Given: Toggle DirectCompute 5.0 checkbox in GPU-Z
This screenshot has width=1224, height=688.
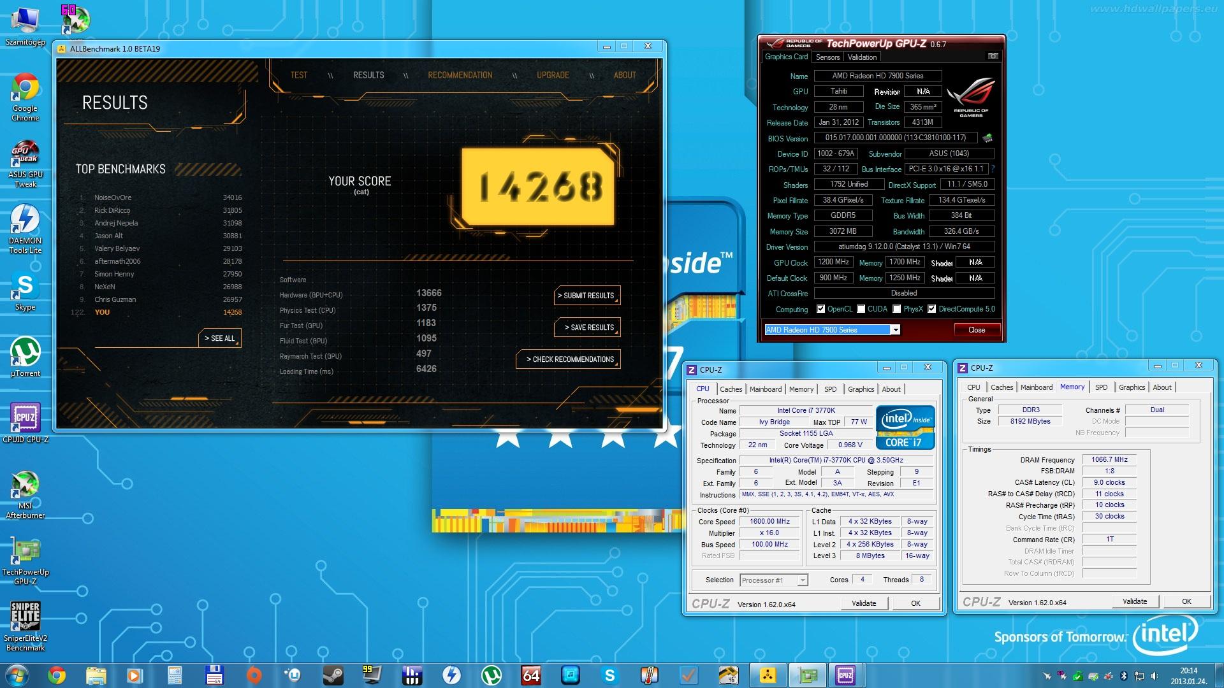Looking at the screenshot, I should tap(932, 309).
